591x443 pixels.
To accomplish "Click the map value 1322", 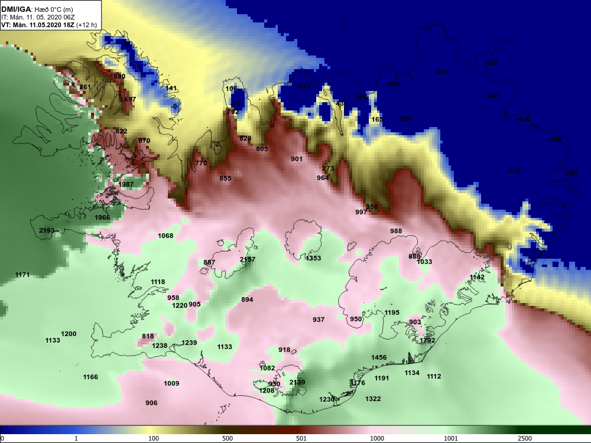I will [x=373, y=399].
